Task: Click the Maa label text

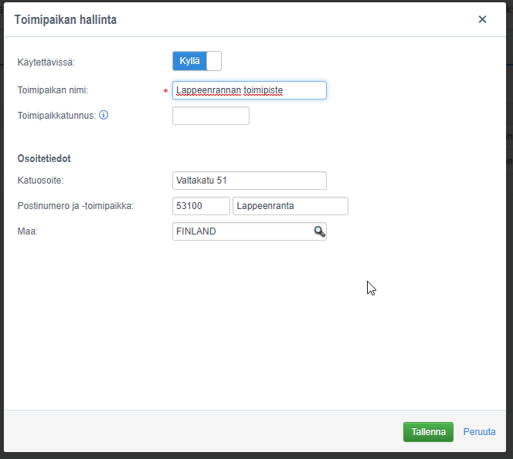Action: (x=26, y=231)
